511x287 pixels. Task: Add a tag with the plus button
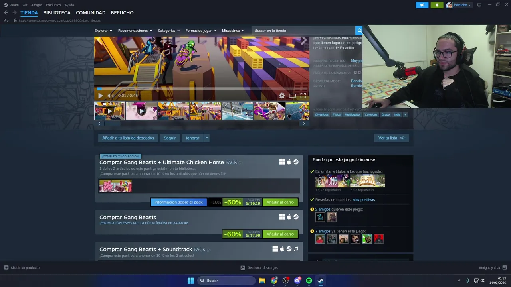[405, 115]
